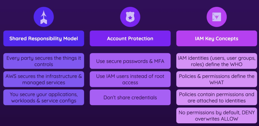Click 'Use secure passwords & MFA' box
259x126 pixels.
(x=130, y=61)
